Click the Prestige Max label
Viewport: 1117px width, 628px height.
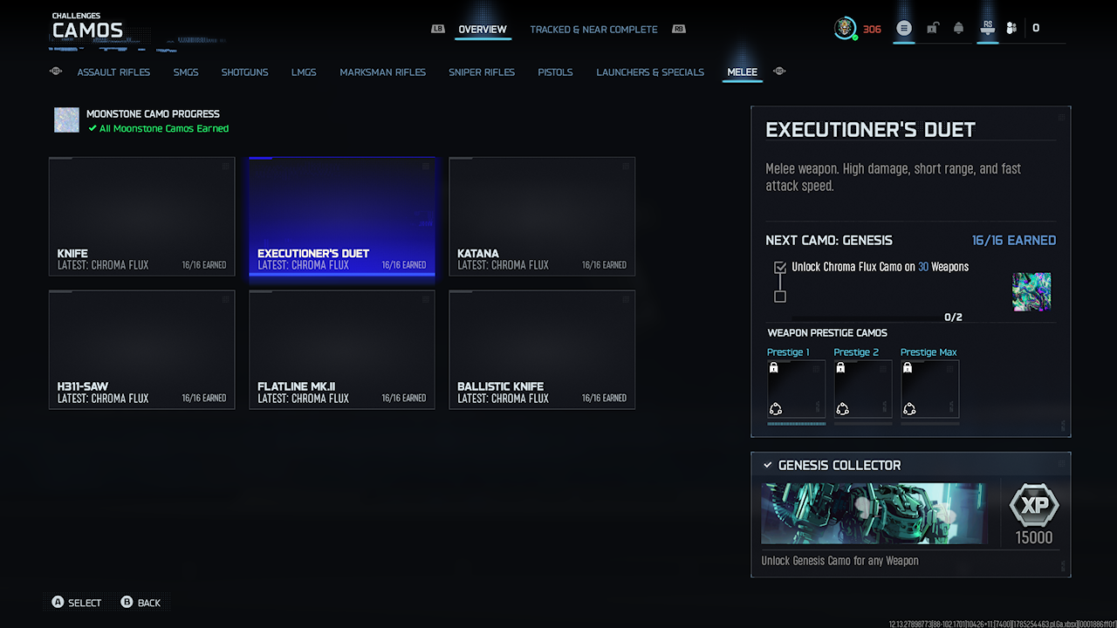click(929, 352)
